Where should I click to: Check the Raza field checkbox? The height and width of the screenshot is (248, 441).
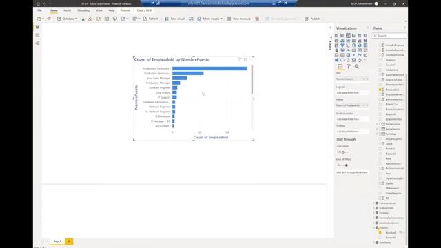[380, 158]
